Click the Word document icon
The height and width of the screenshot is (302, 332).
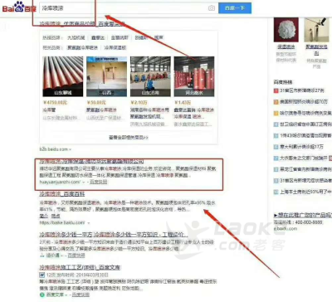42,275
